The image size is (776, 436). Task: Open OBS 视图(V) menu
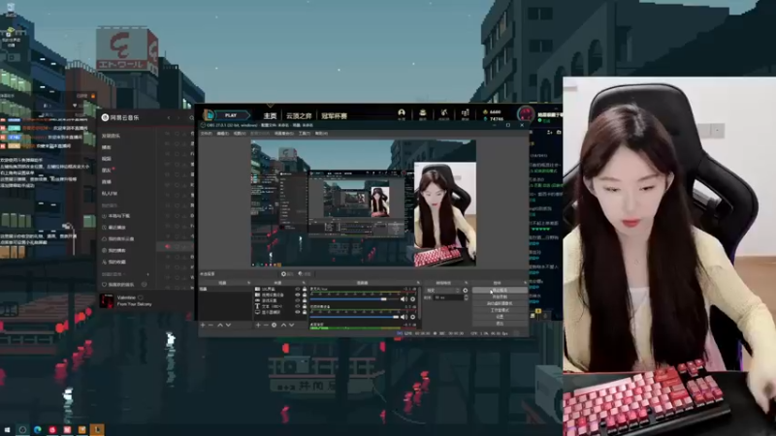[240, 134]
